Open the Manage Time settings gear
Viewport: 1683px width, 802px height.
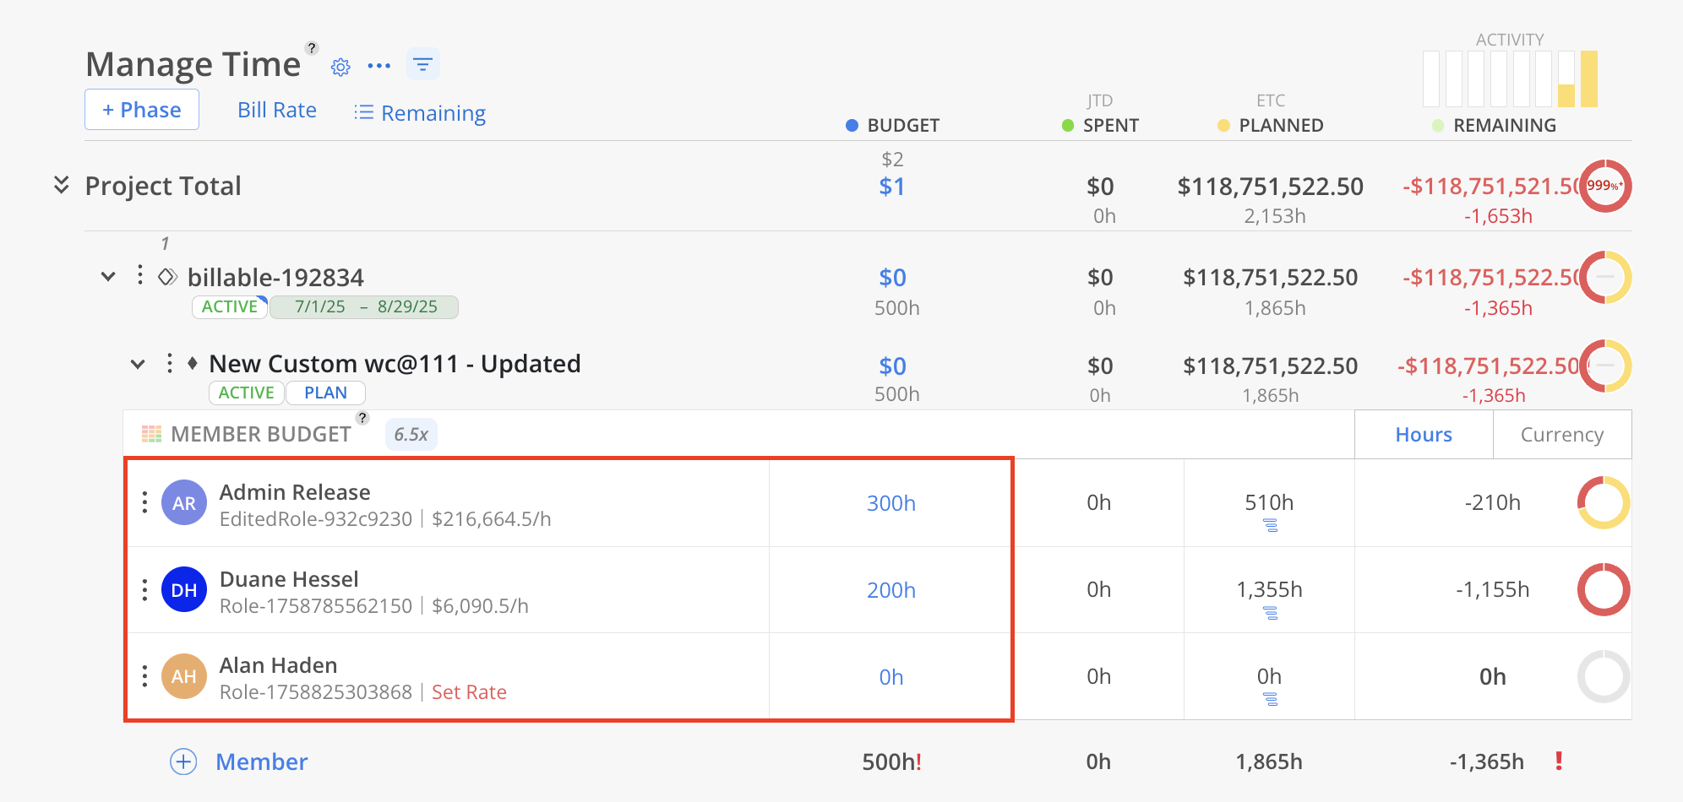pyautogui.click(x=340, y=68)
